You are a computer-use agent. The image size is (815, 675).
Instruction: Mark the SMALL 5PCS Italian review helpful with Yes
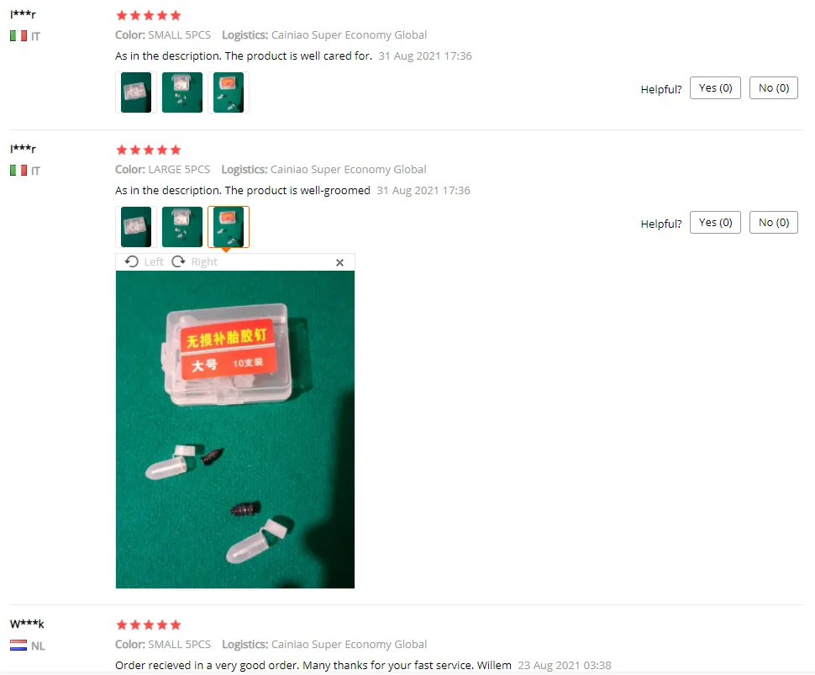click(x=715, y=88)
